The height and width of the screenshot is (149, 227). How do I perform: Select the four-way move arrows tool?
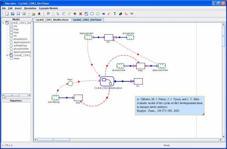click(75, 14)
